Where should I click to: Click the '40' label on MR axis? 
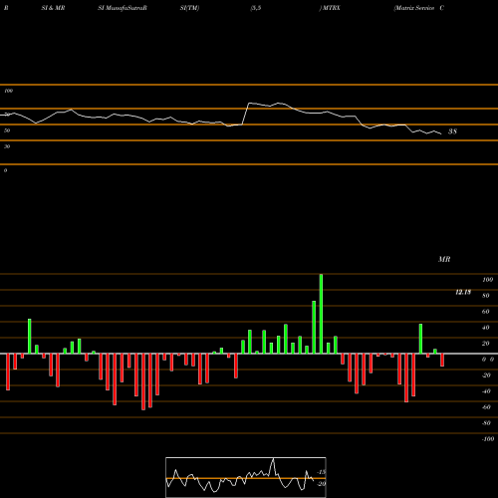click(x=486, y=328)
